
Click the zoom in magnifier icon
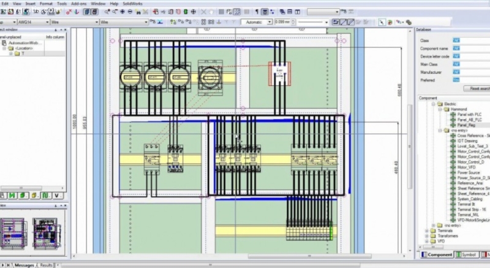point(107,12)
